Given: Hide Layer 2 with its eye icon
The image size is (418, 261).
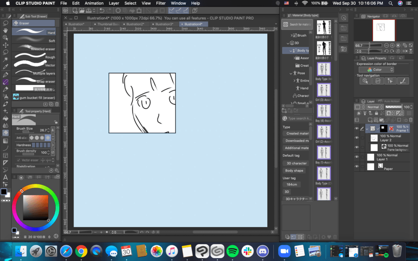Looking at the screenshot, I should click(x=358, y=138).
